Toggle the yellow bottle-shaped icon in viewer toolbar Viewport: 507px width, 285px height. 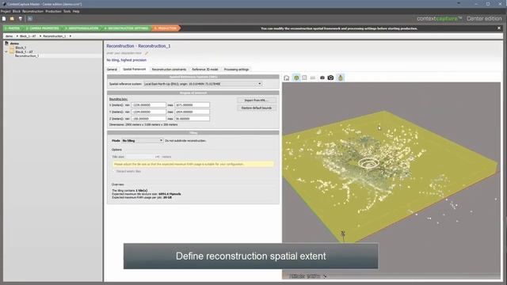pyautogui.click(x=341, y=78)
